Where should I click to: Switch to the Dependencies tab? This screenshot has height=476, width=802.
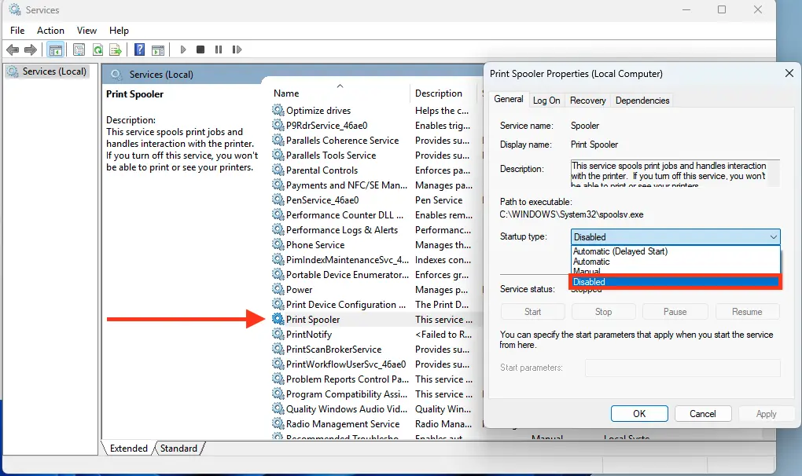click(x=642, y=101)
